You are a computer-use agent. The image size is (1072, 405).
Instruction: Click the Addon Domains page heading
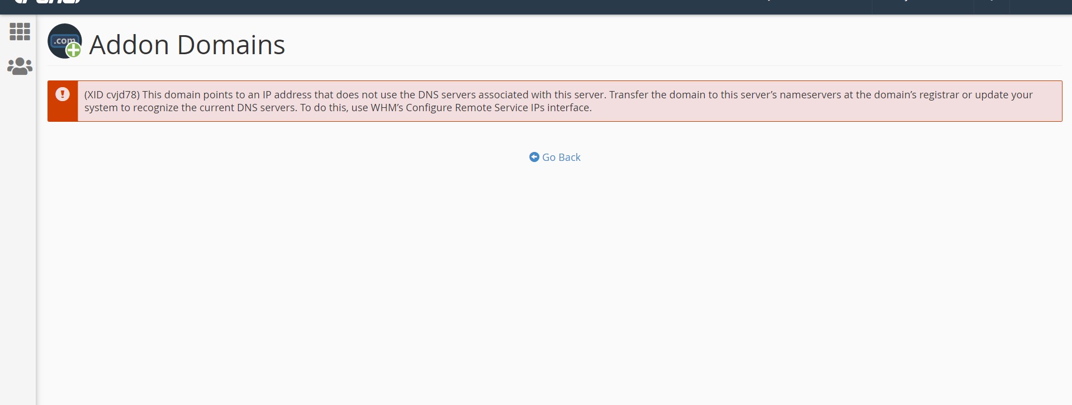[187, 45]
